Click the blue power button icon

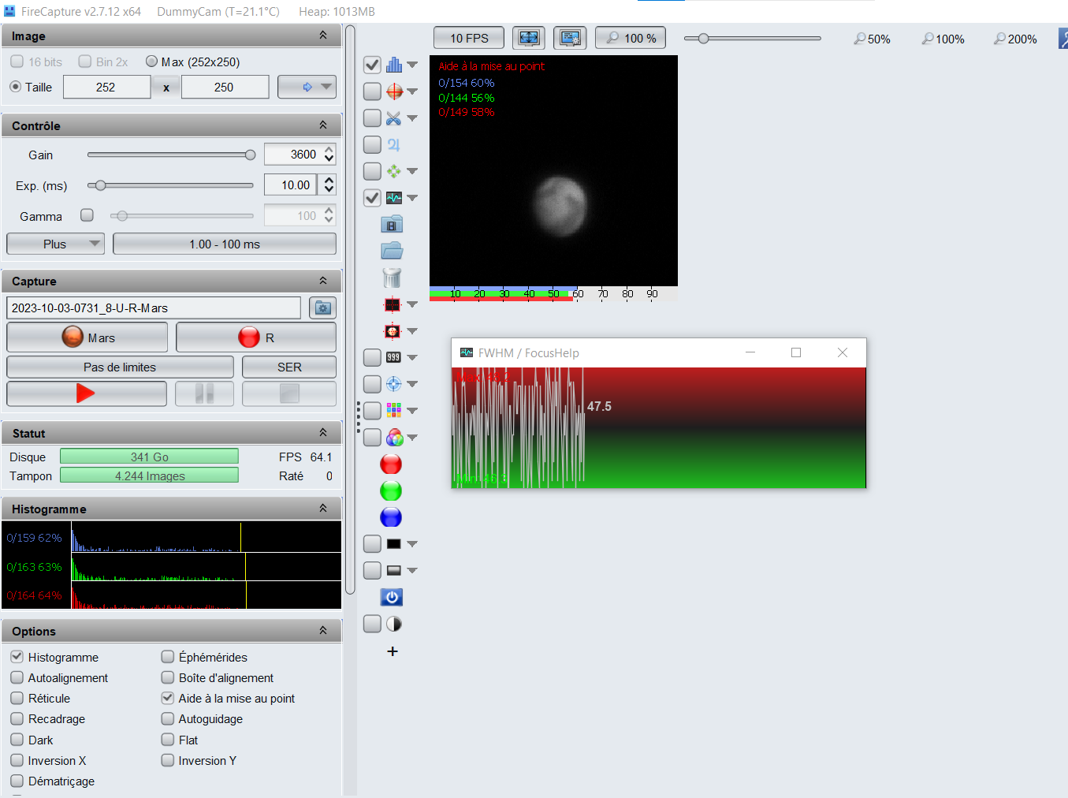(392, 597)
